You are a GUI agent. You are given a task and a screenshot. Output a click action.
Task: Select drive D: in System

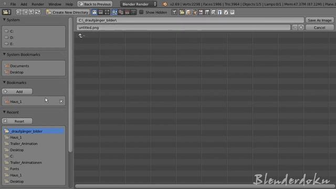click(34, 37)
